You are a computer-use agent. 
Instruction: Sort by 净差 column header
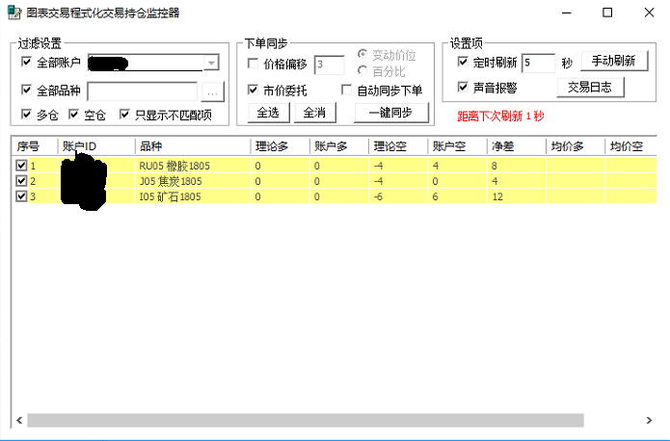(502, 146)
